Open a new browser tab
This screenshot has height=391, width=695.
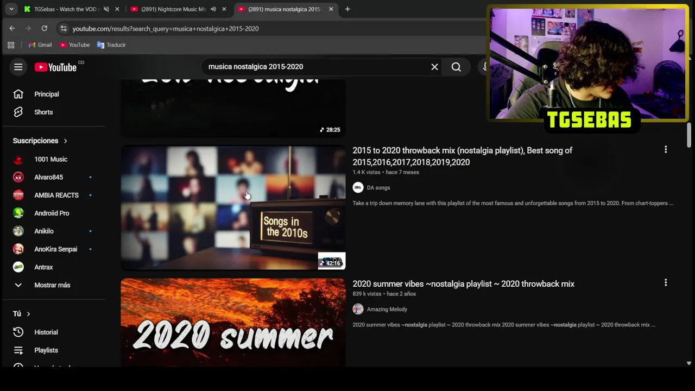pos(347,9)
